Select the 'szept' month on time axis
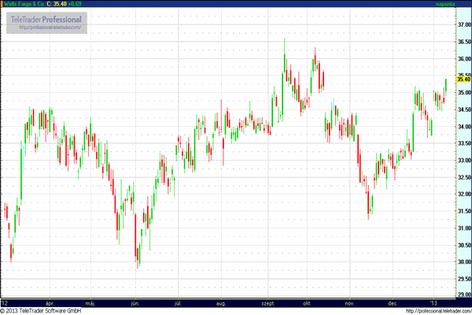The image size is (472, 315). [265, 302]
